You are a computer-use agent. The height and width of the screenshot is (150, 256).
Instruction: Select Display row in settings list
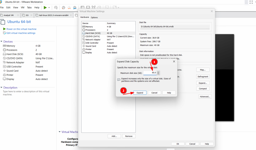(x=108, y=52)
